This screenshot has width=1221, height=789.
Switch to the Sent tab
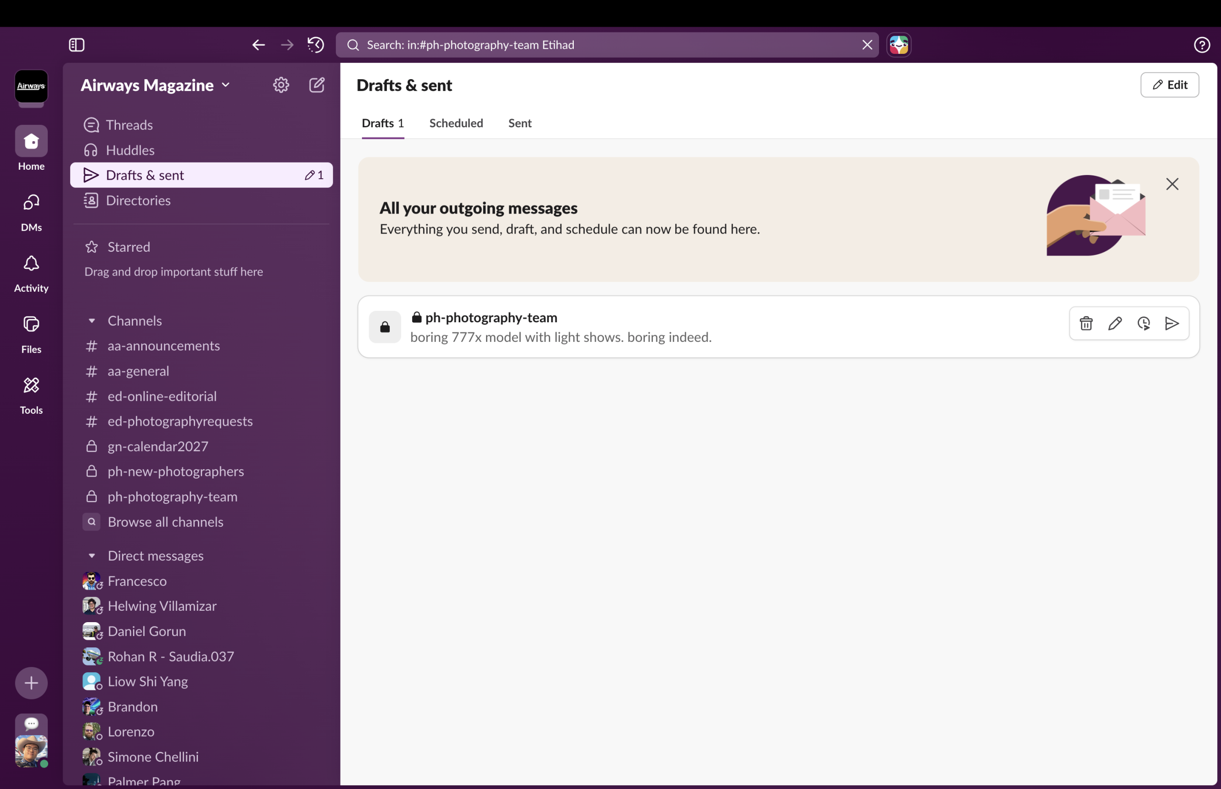[x=519, y=123]
